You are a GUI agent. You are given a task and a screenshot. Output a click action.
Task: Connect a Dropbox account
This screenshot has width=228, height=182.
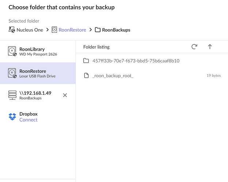pos(28,120)
